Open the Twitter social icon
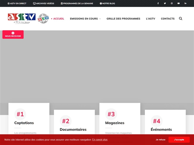The height and width of the screenshot is (145, 194). coord(165,3)
